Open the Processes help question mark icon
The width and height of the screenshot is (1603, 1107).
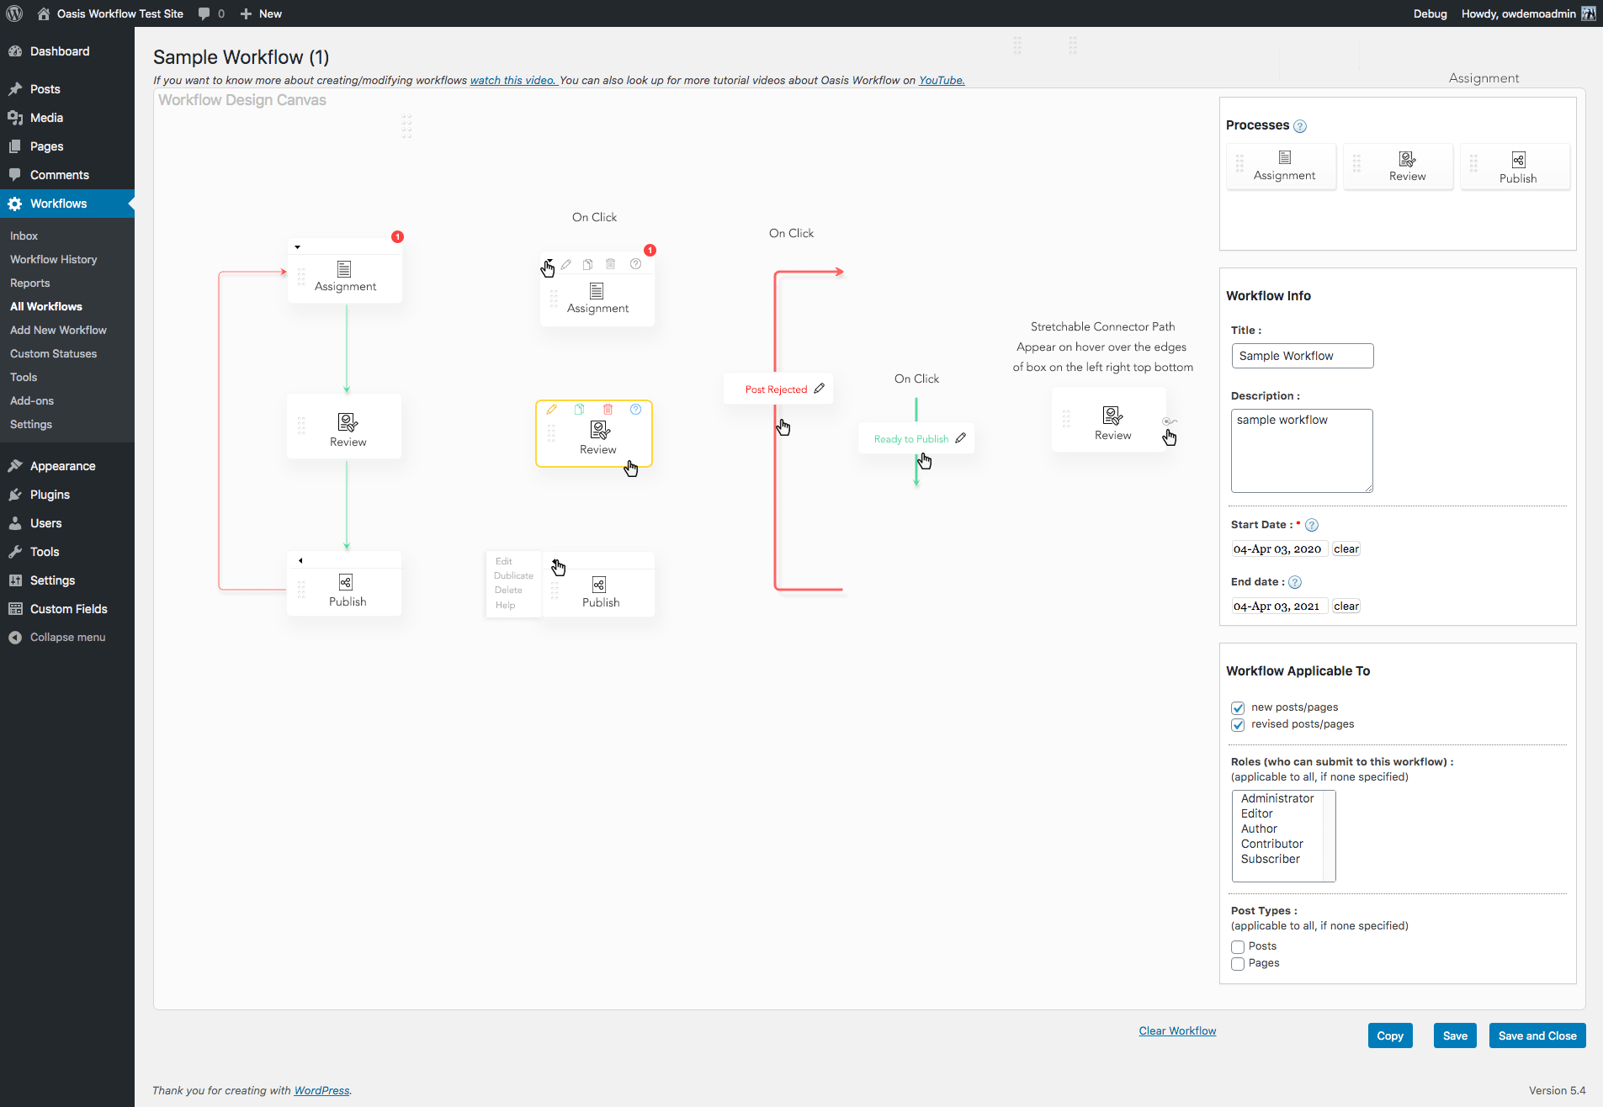tap(1299, 126)
